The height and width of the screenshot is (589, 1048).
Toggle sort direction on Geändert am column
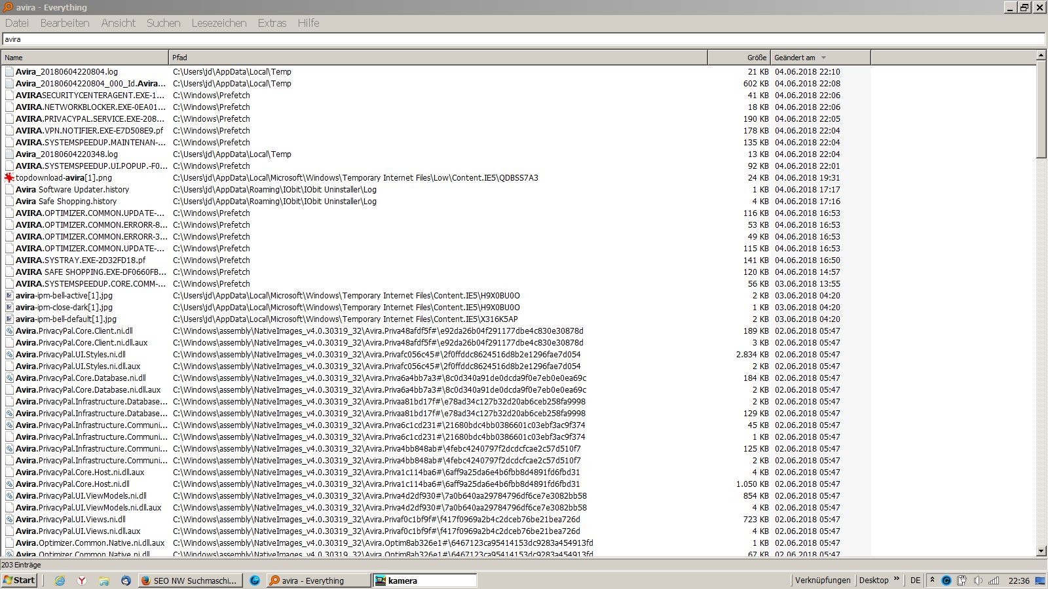[821, 58]
